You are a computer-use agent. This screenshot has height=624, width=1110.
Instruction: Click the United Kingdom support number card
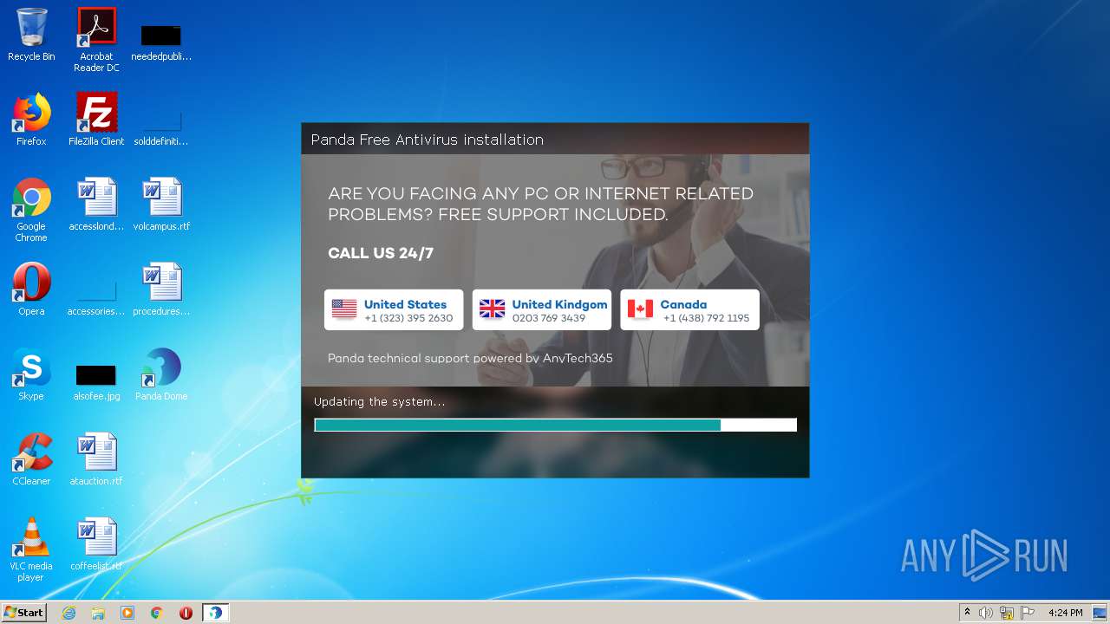542,310
